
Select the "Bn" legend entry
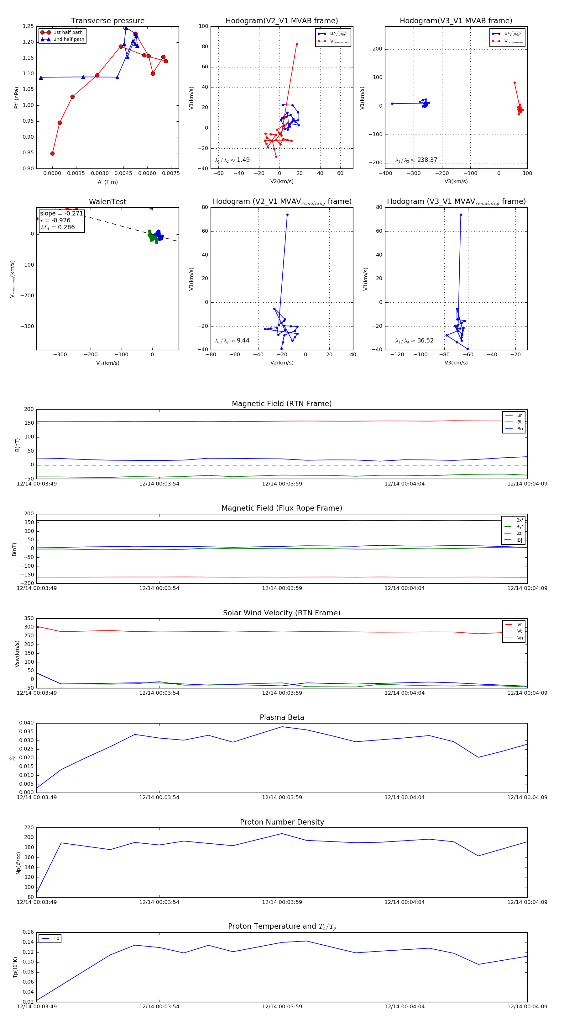pyautogui.click(x=514, y=429)
